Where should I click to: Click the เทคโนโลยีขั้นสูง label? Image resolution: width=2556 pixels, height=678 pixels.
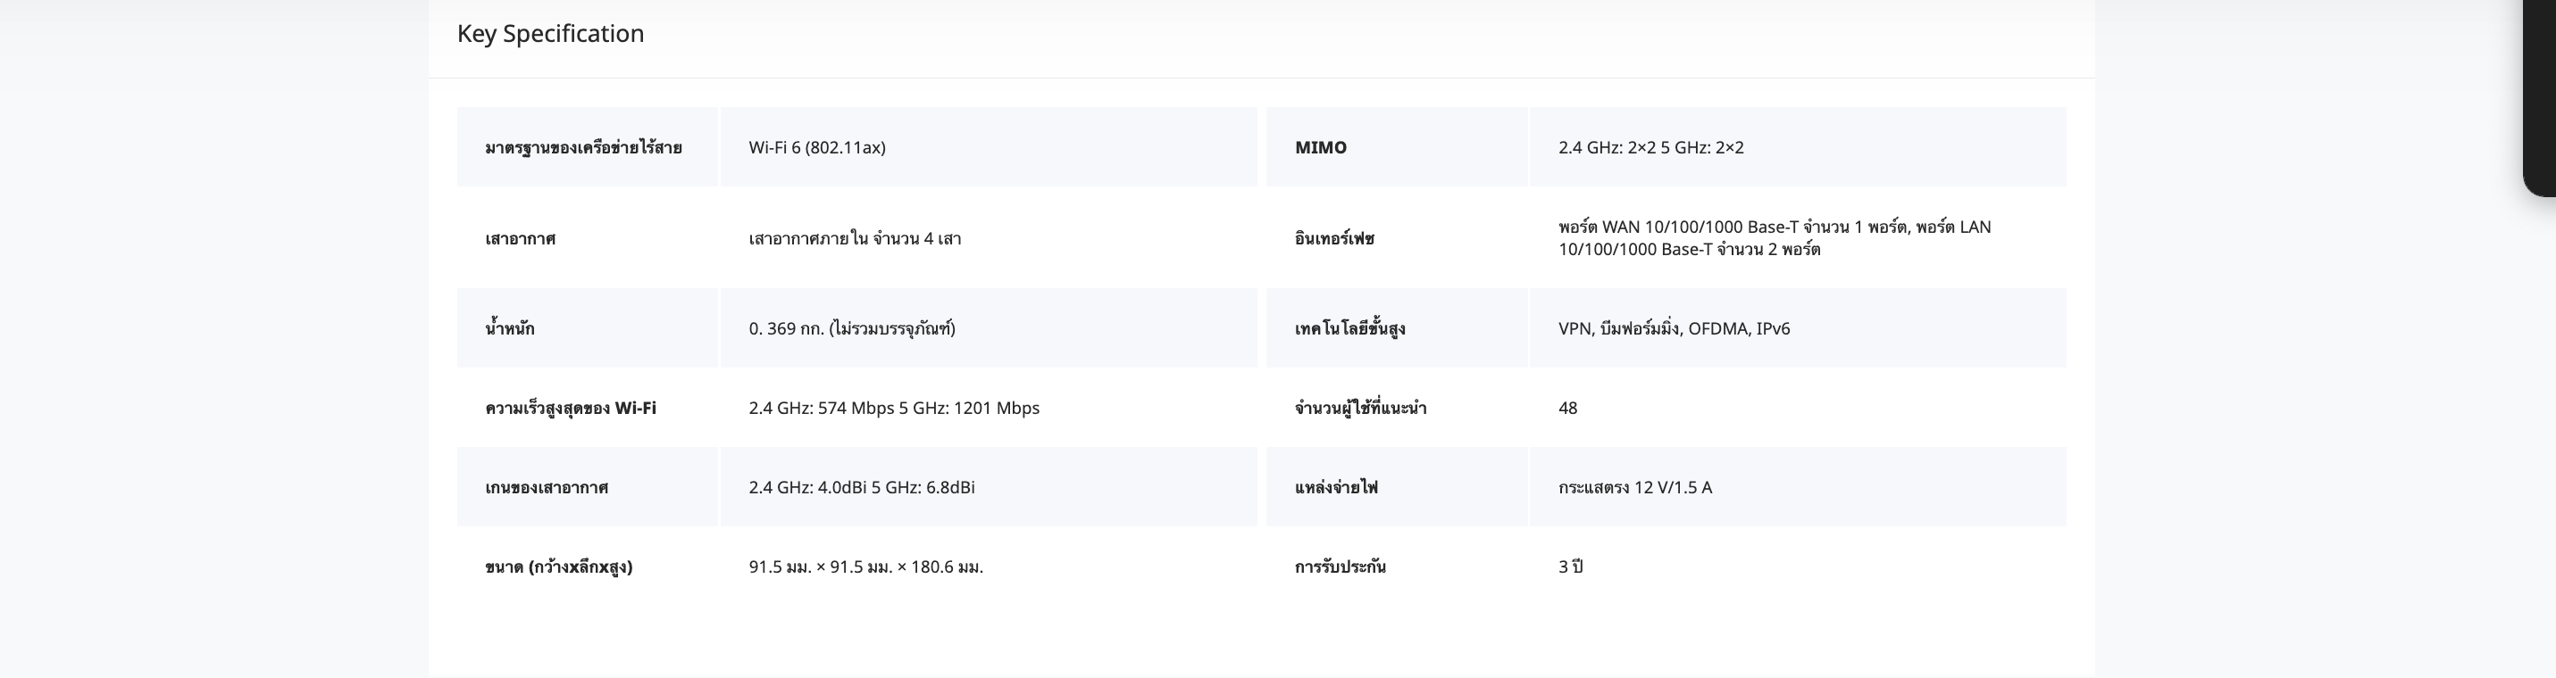(x=1349, y=329)
